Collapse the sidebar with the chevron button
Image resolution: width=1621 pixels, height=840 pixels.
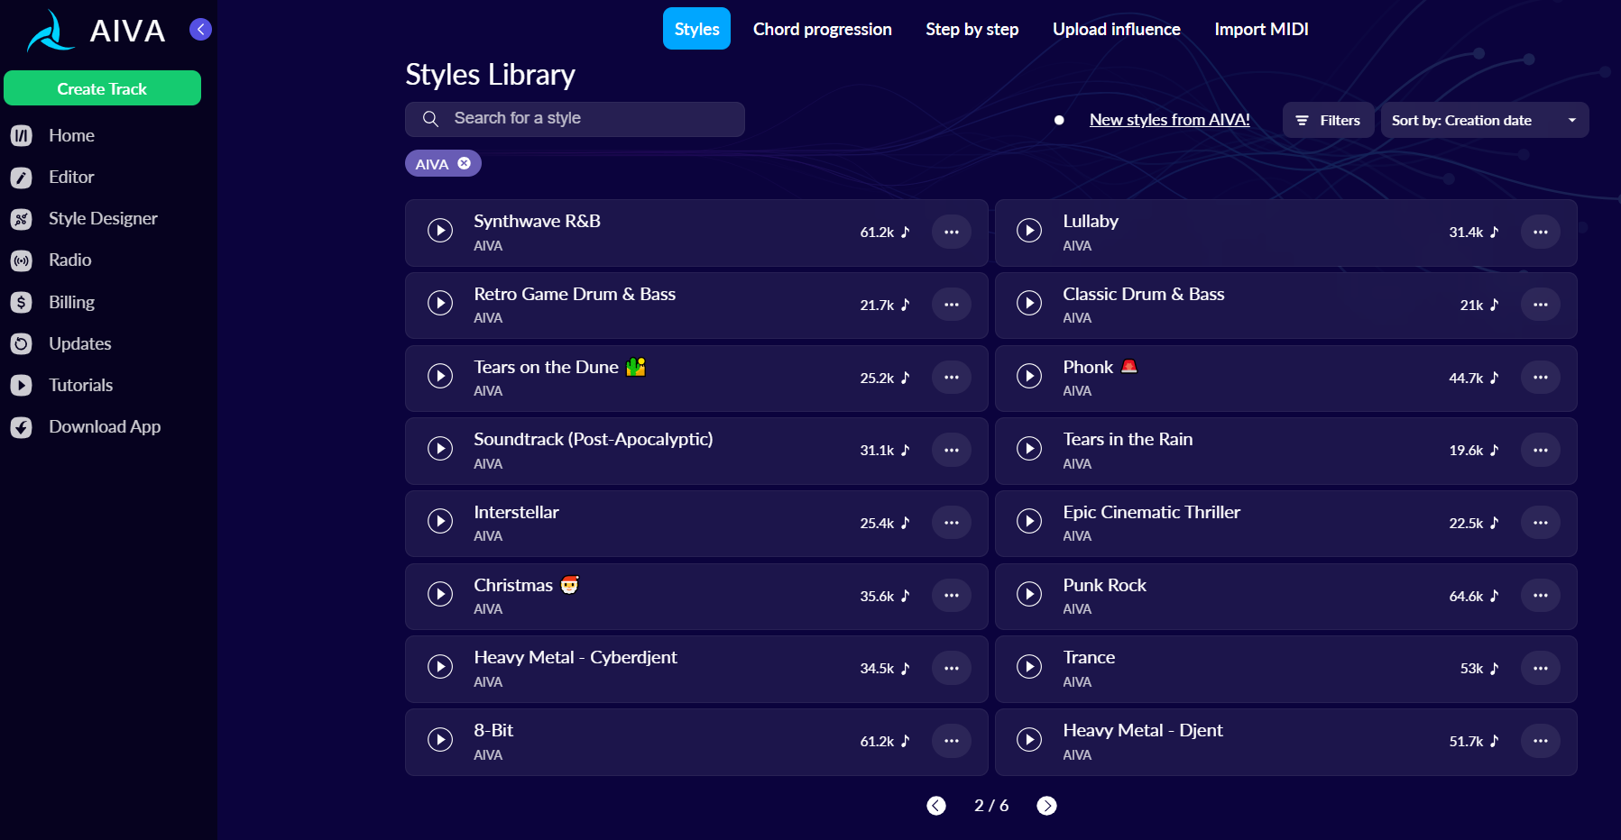[199, 28]
